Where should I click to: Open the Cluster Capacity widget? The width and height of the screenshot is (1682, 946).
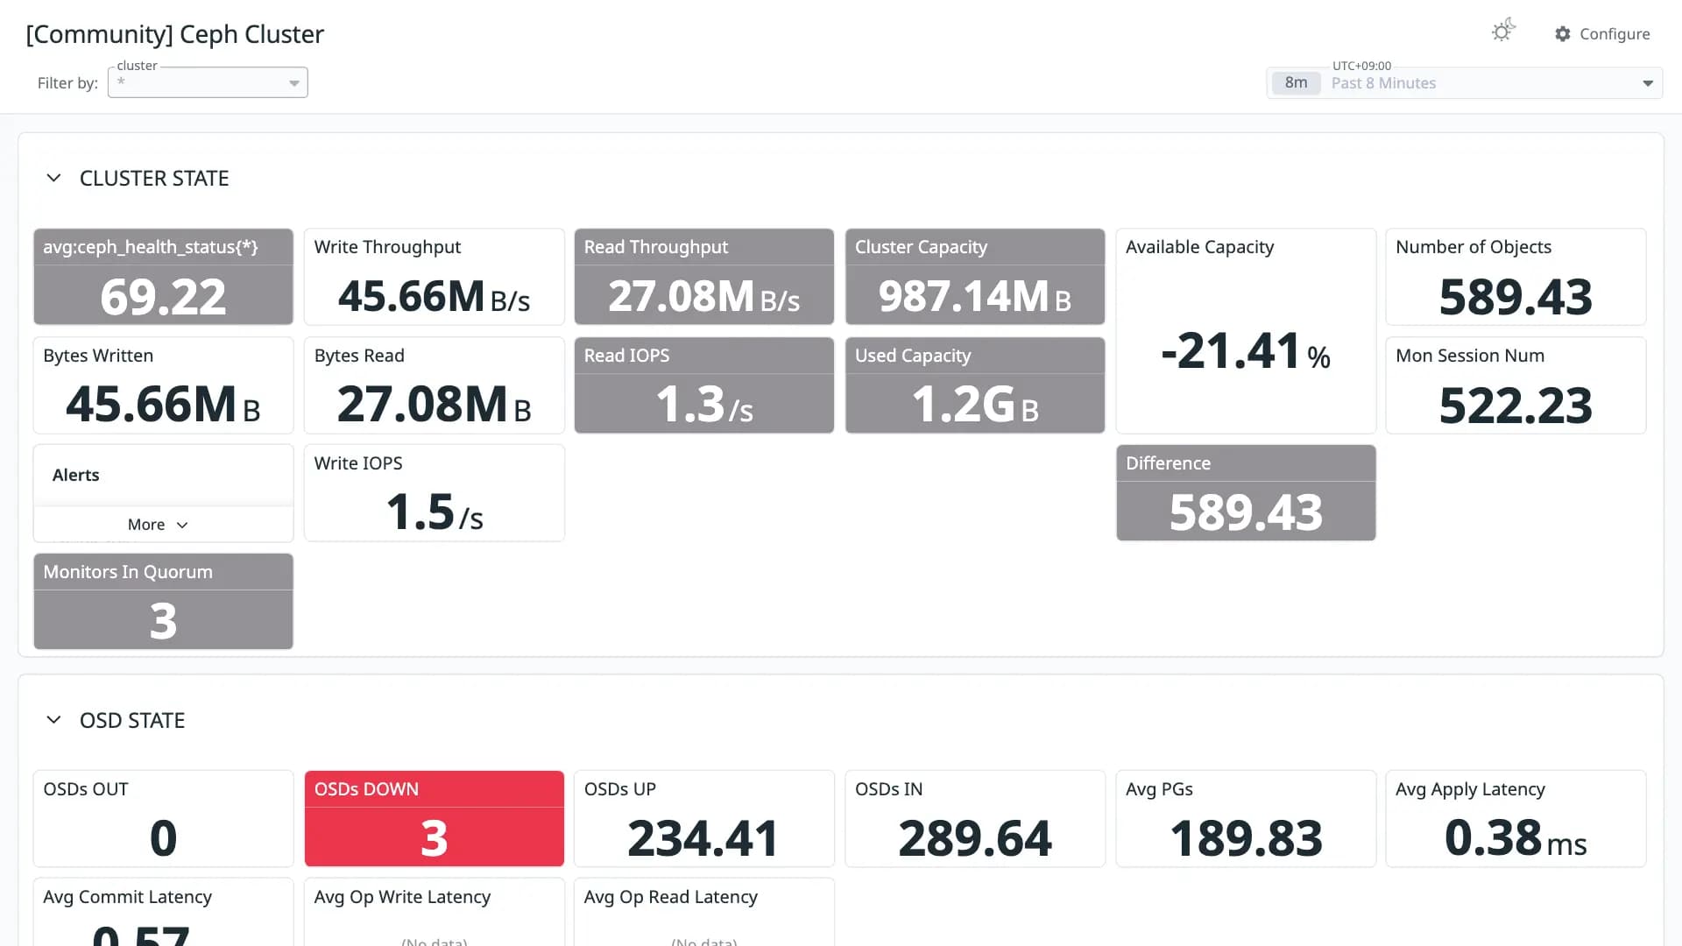975,277
